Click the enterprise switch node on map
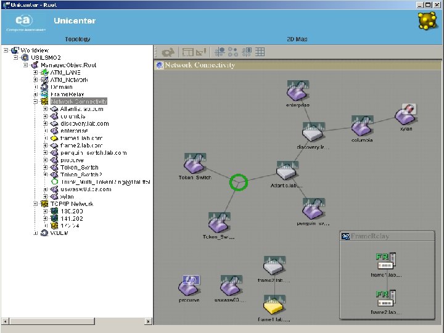The height and width of the screenshot is (333, 444). tap(298, 91)
